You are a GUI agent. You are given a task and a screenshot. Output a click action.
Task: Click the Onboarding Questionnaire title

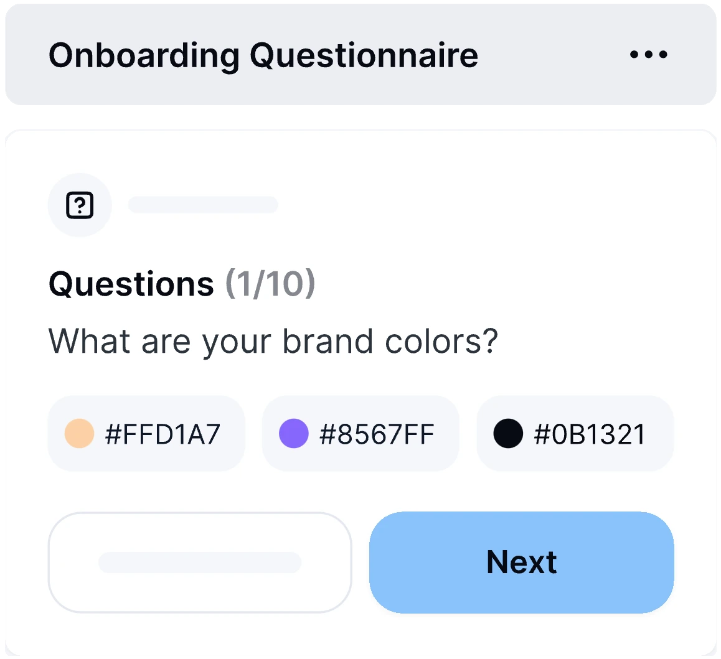pos(263,55)
